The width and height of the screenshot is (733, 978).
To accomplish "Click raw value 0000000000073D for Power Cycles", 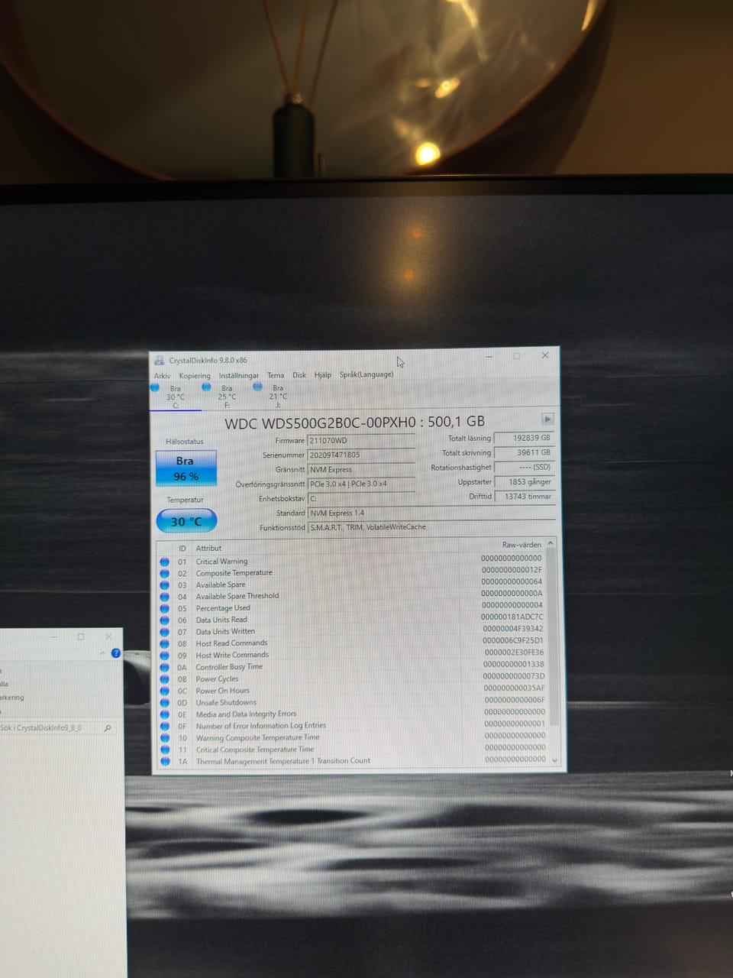I will 514,676.
